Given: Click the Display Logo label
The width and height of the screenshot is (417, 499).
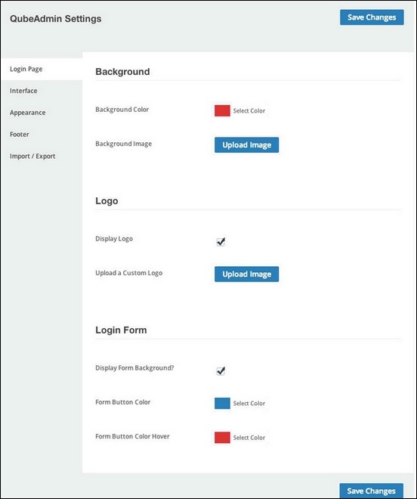Looking at the screenshot, I should (114, 239).
